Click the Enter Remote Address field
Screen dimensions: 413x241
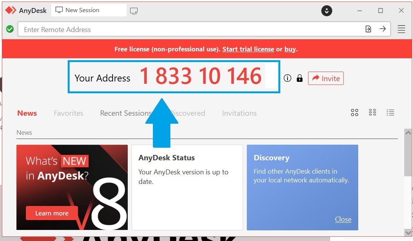point(190,29)
